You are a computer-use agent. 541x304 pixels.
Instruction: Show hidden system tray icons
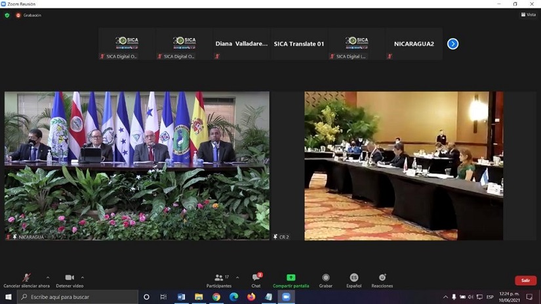(445, 297)
